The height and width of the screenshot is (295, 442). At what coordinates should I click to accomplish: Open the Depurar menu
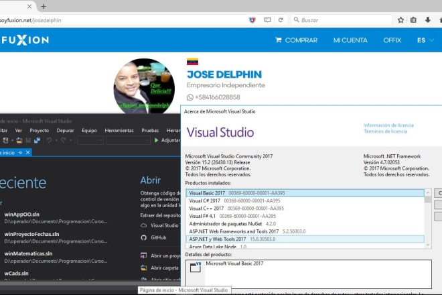coord(65,131)
